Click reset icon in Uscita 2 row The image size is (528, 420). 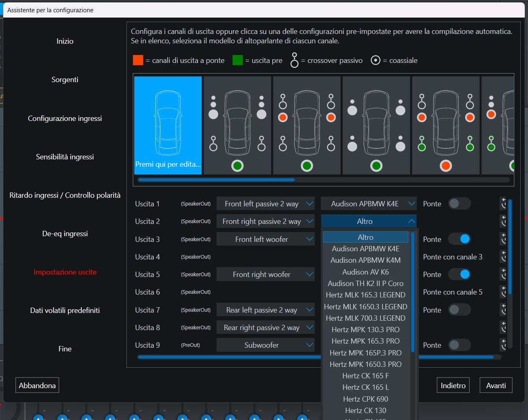pyautogui.click(x=503, y=221)
